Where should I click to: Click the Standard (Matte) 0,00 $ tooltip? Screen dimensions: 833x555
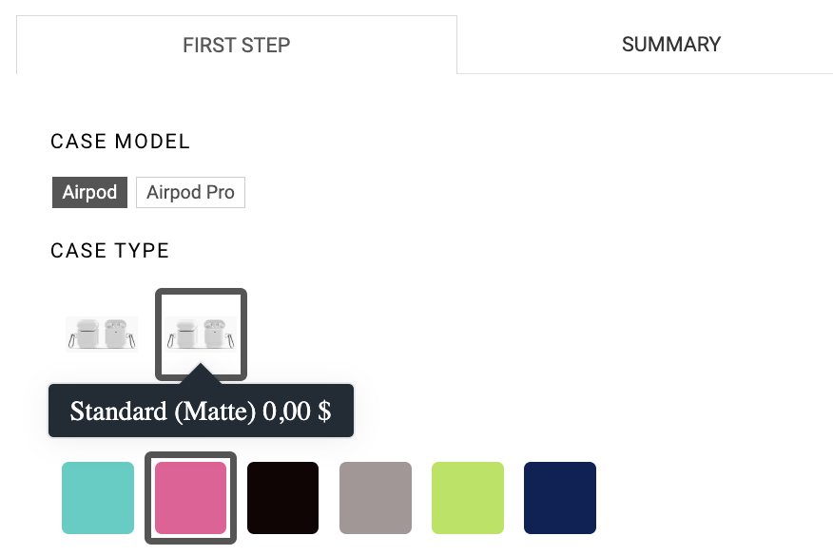pyautogui.click(x=201, y=411)
